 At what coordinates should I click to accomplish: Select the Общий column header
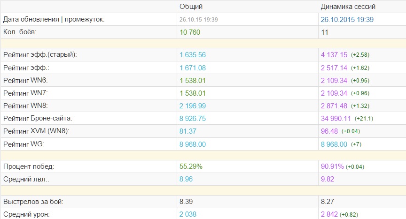191,7
